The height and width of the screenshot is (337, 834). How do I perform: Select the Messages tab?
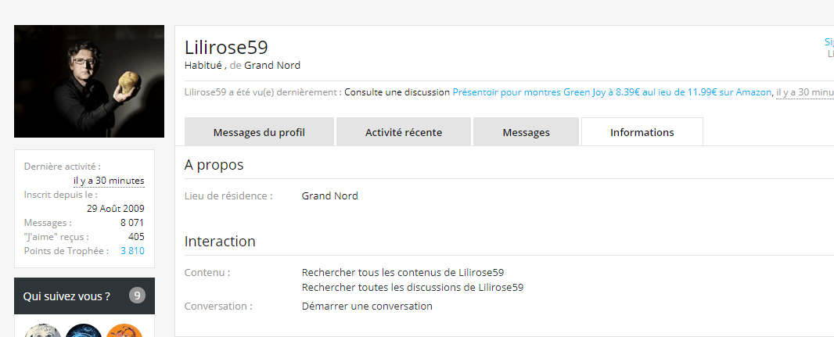point(526,132)
